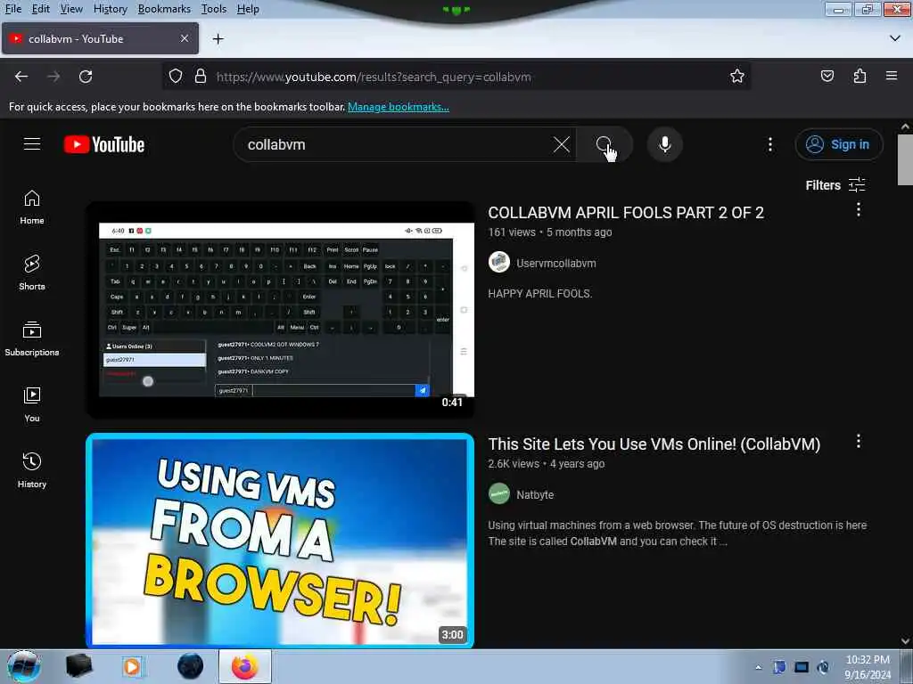
Task: Open the Home sidebar item
Action: (32, 208)
